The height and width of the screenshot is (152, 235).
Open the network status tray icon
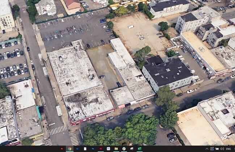click(x=212, y=149)
